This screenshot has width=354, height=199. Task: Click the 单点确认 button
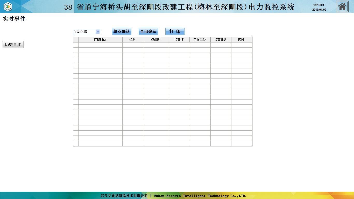(x=122, y=31)
